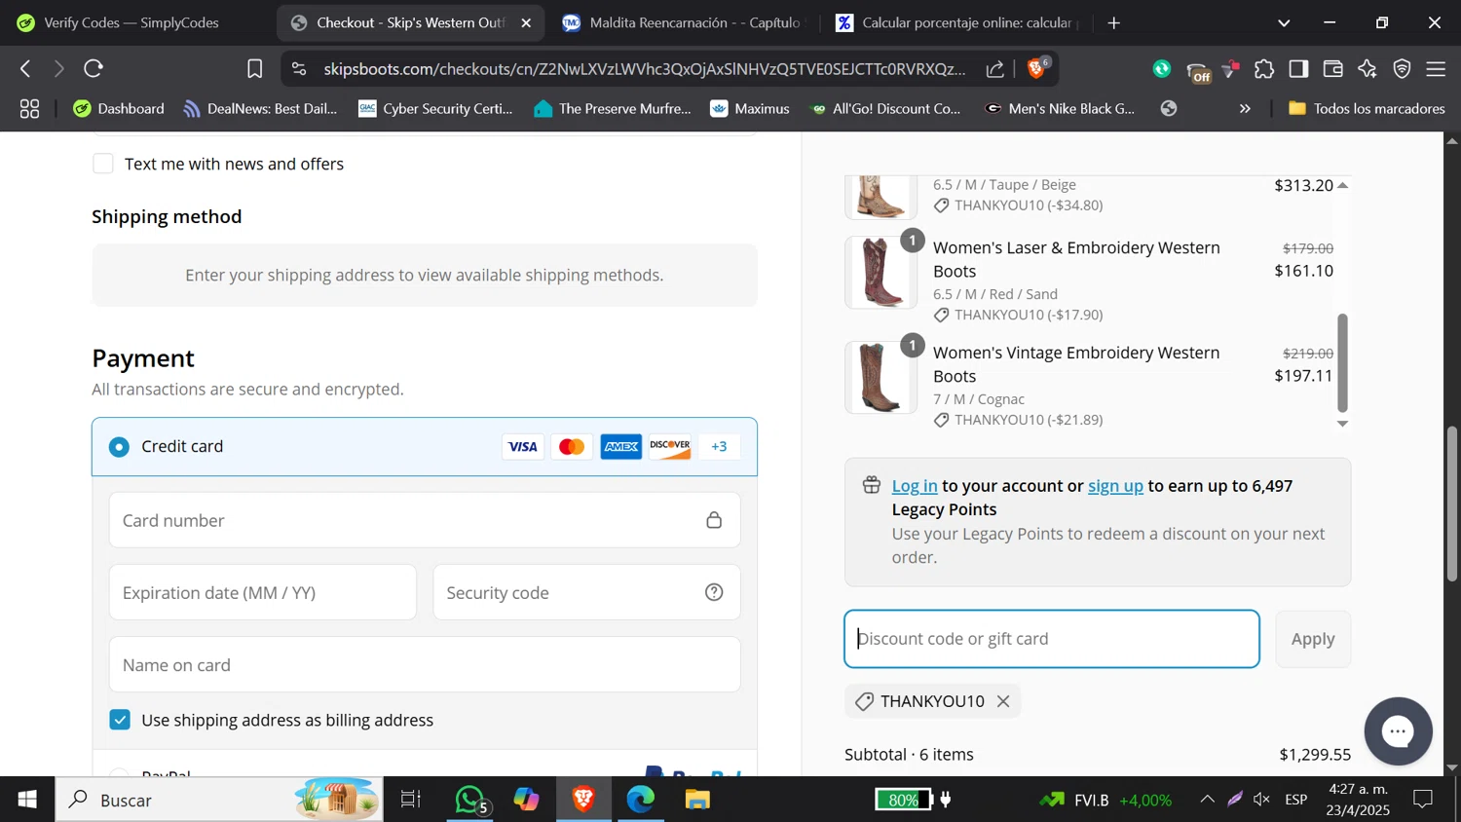Open File Explorer from taskbar

(x=697, y=800)
